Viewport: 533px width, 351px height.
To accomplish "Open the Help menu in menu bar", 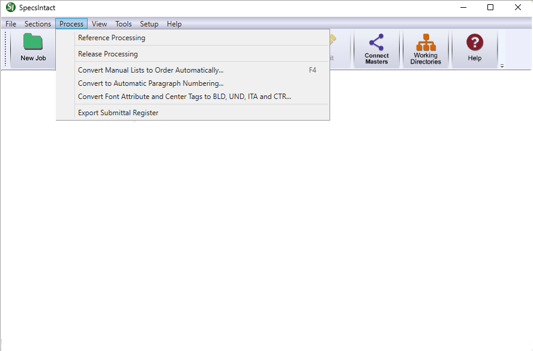I will [174, 24].
